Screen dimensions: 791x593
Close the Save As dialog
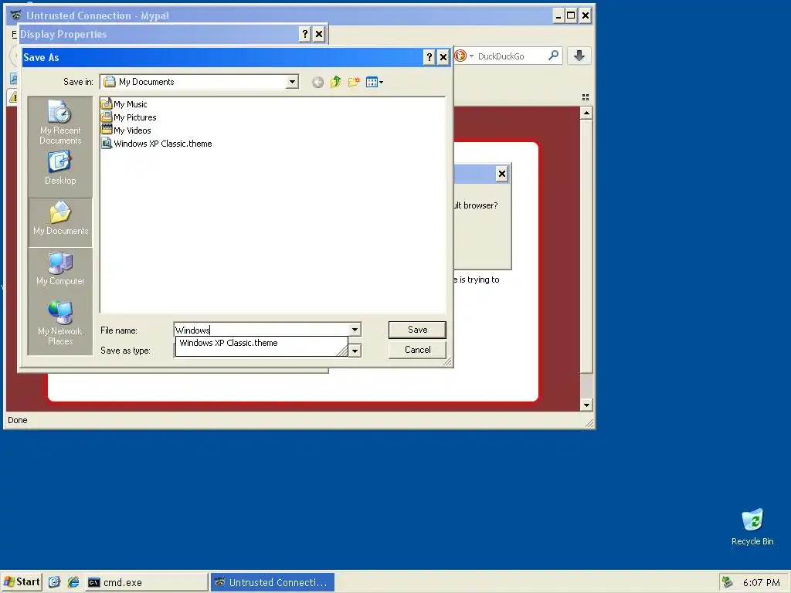coord(443,57)
